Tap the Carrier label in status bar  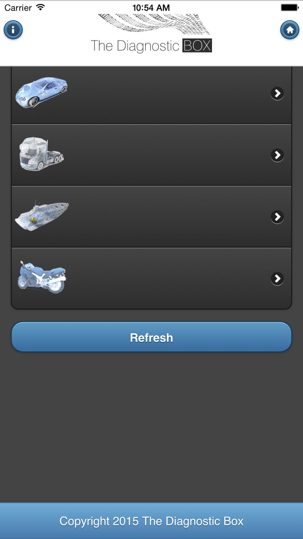18,8
